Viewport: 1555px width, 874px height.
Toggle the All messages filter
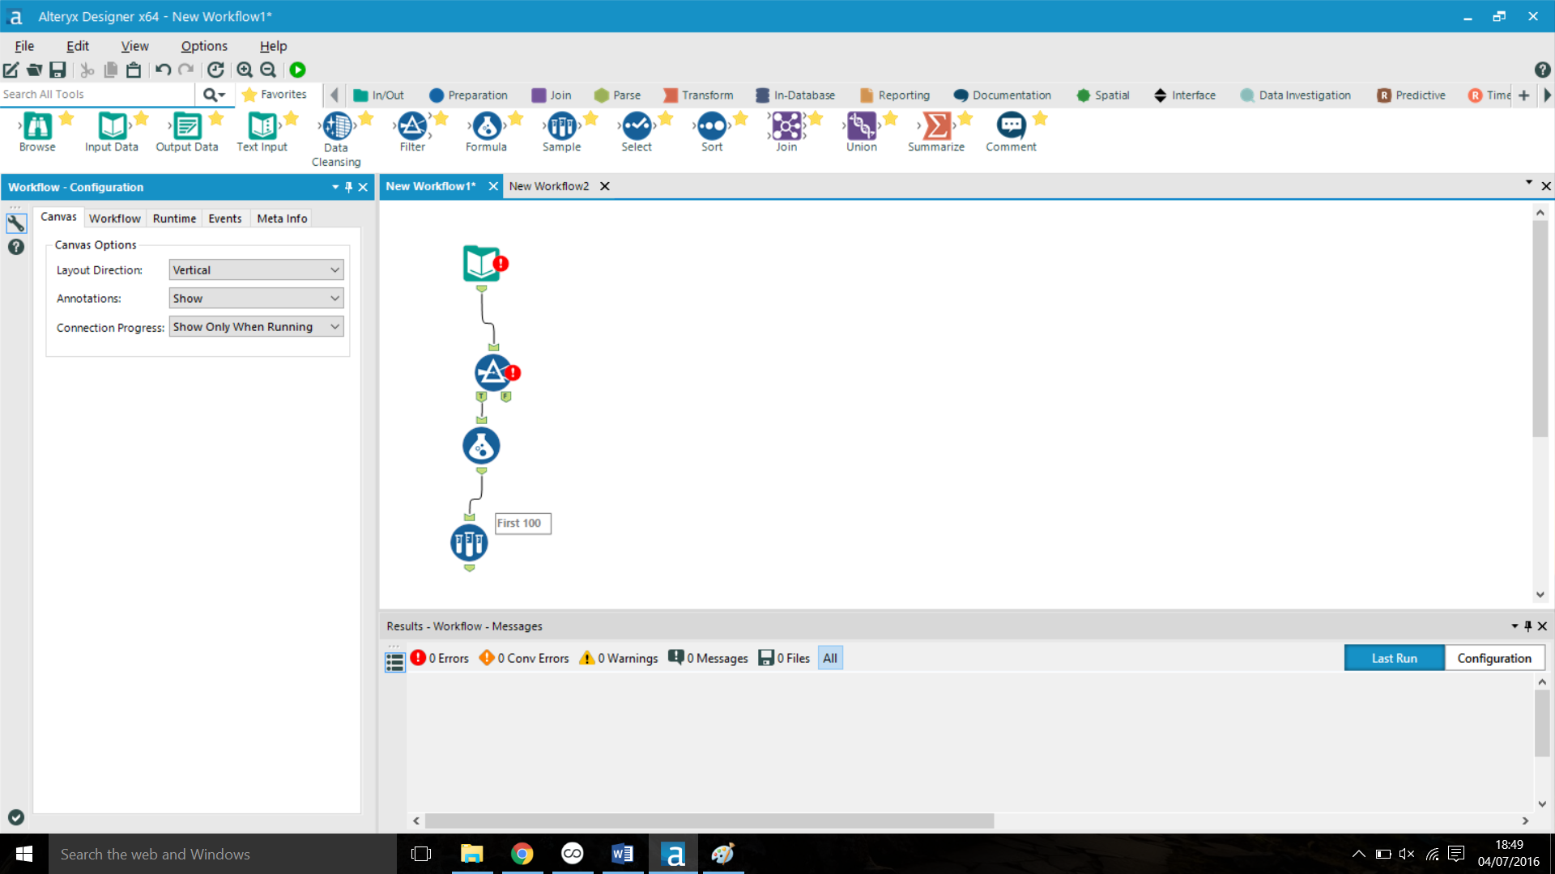coord(830,658)
